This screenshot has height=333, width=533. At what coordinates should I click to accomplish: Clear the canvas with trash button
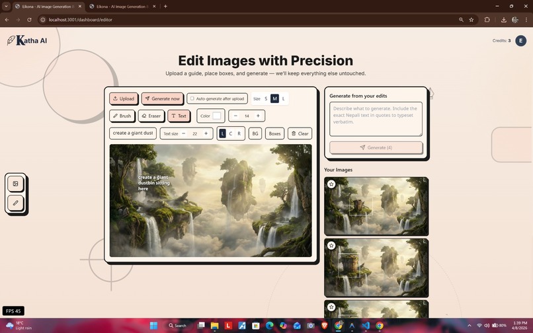[x=300, y=133]
